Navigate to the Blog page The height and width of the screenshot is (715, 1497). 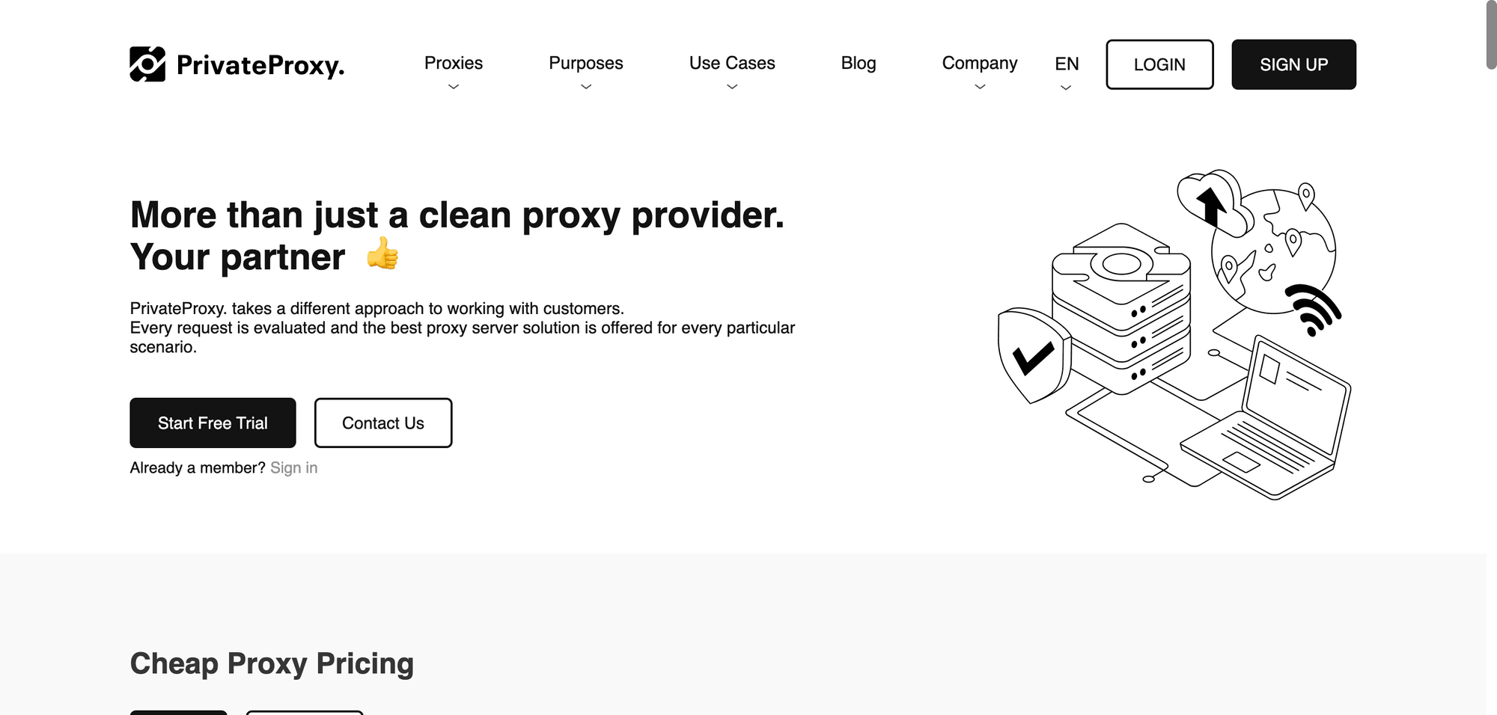pyautogui.click(x=859, y=64)
